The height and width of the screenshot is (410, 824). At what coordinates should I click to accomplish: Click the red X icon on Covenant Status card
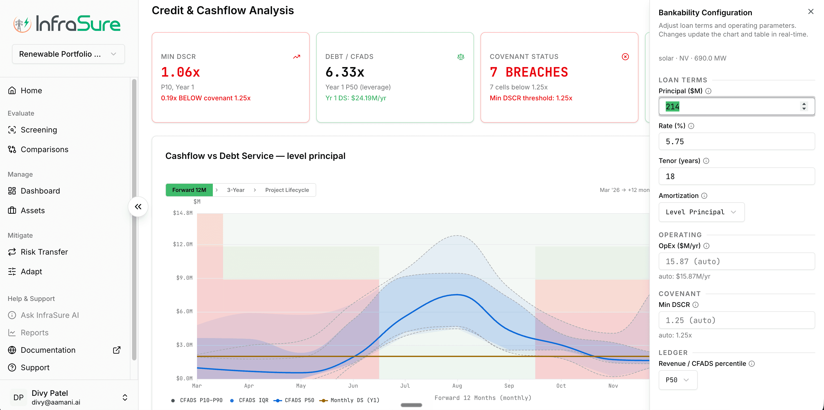(x=625, y=57)
